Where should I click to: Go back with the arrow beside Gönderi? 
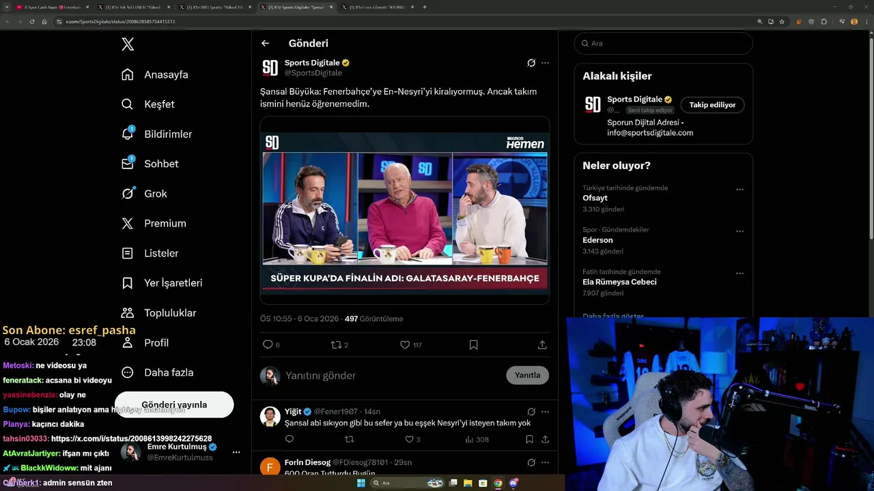tap(266, 43)
